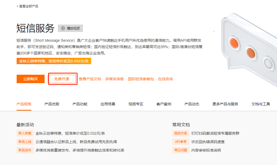Open 钉钉扫码激活短信专属服务群 document link
277x165 pixels.
coord(215,133)
